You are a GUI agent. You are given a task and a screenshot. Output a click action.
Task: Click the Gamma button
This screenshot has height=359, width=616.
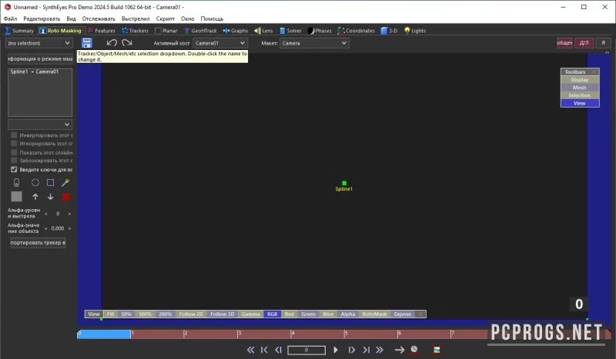point(250,314)
